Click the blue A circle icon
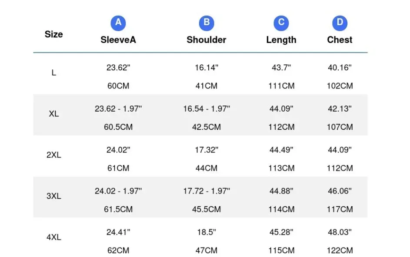Image resolution: width=410 pixels, height=257 pixels. tap(118, 23)
